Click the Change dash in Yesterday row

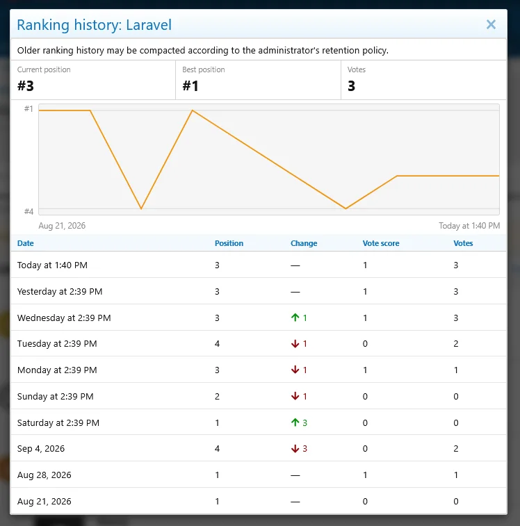click(x=295, y=292)
